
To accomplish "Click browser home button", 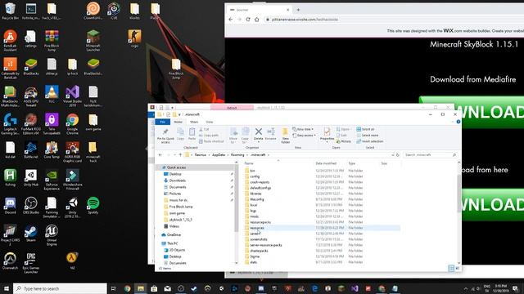I will click(256, 20).
